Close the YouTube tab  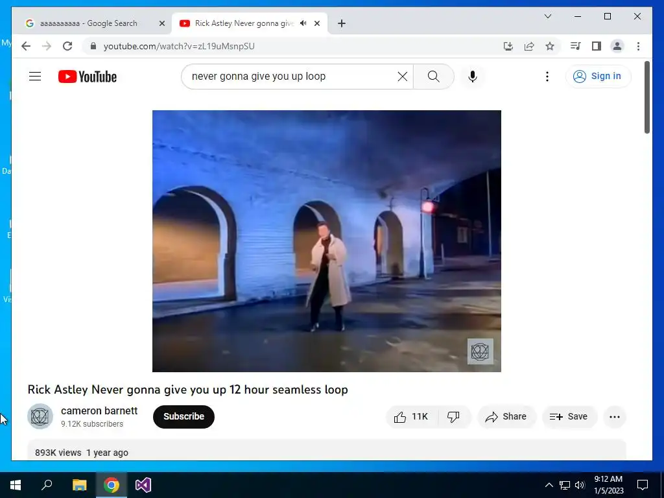click(x=316, y=23)
